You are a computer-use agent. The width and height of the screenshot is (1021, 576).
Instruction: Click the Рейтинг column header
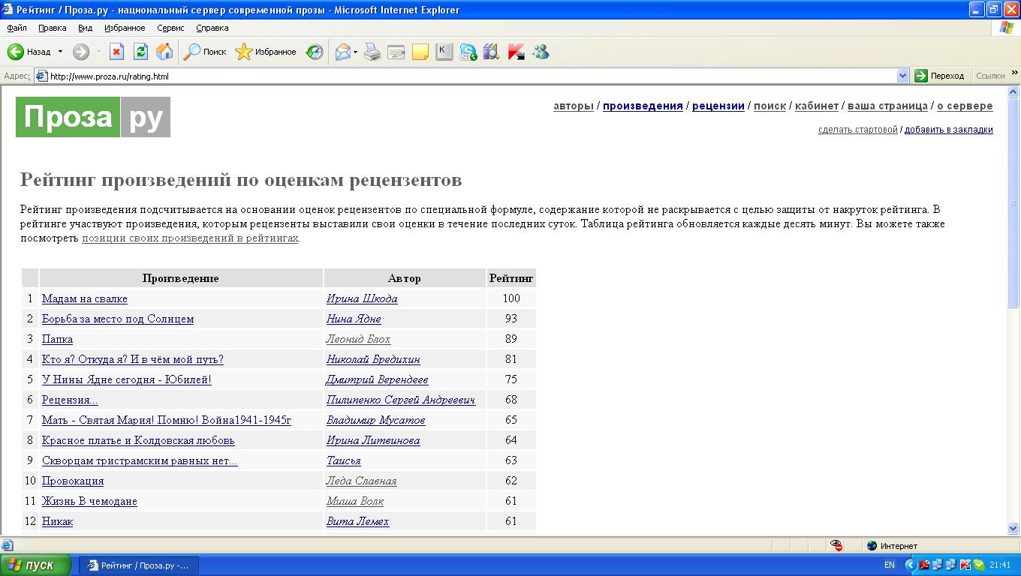[x=511, y=278]
